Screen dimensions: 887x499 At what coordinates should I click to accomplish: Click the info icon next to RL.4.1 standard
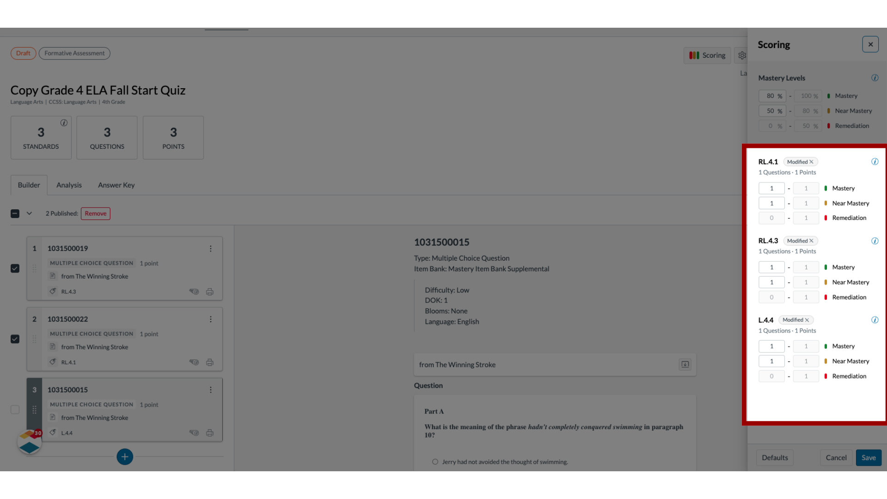tap(875, 161)
